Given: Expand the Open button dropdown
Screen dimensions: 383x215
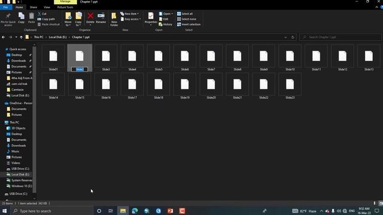Looking at the screenshot, I should click(x=172, y=14).
